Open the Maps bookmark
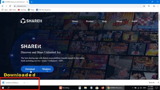This screenshot has height=90, width=160. [x=31, y=10]
